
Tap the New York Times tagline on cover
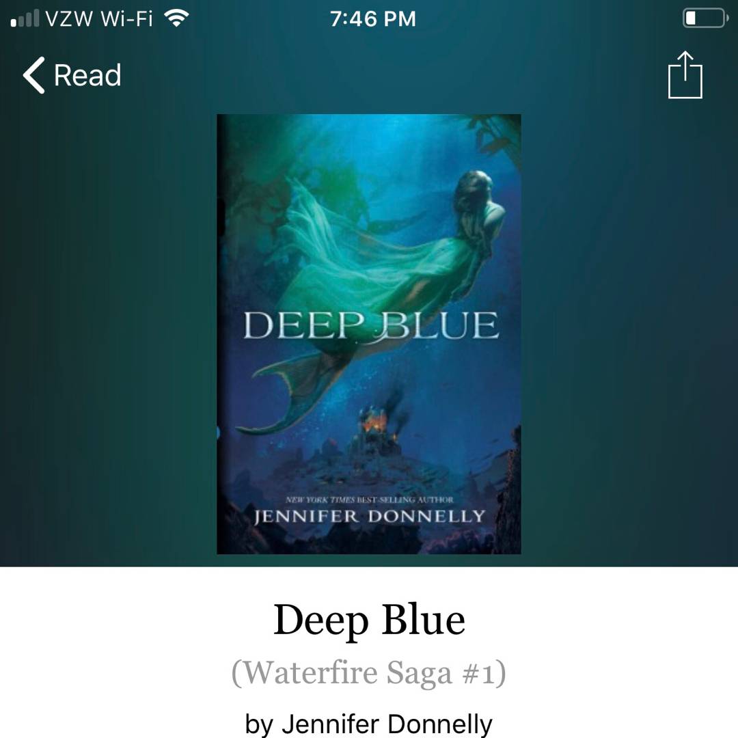(370, 500)
